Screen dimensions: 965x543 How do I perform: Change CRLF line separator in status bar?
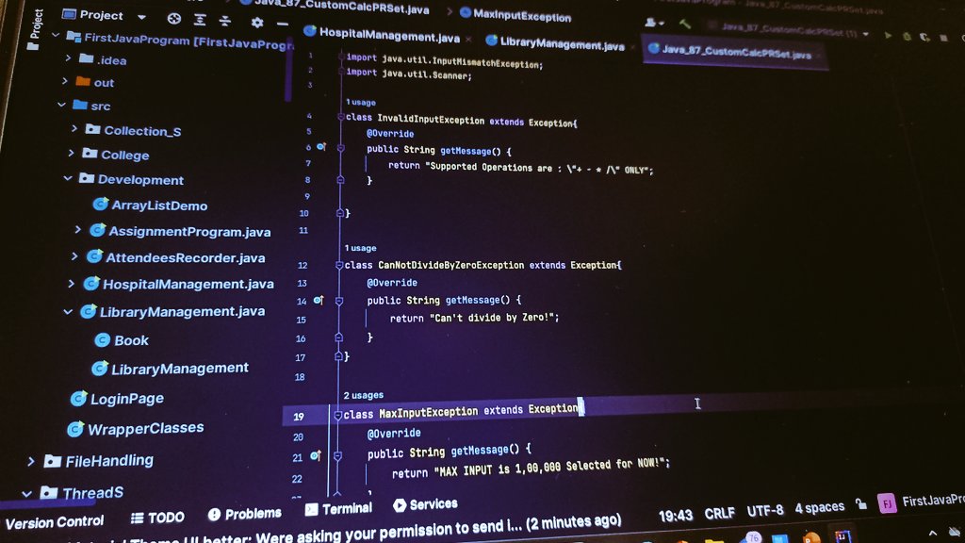tap(719, 512)
